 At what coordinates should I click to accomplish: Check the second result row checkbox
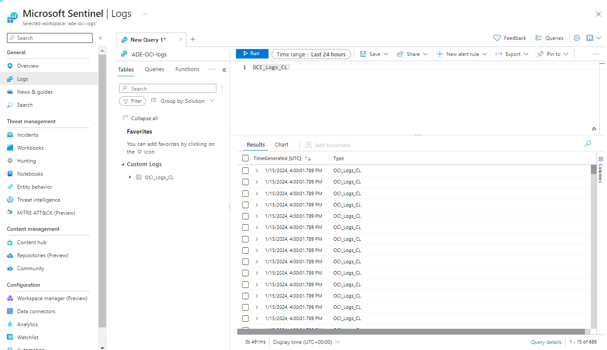pos(245,182)
